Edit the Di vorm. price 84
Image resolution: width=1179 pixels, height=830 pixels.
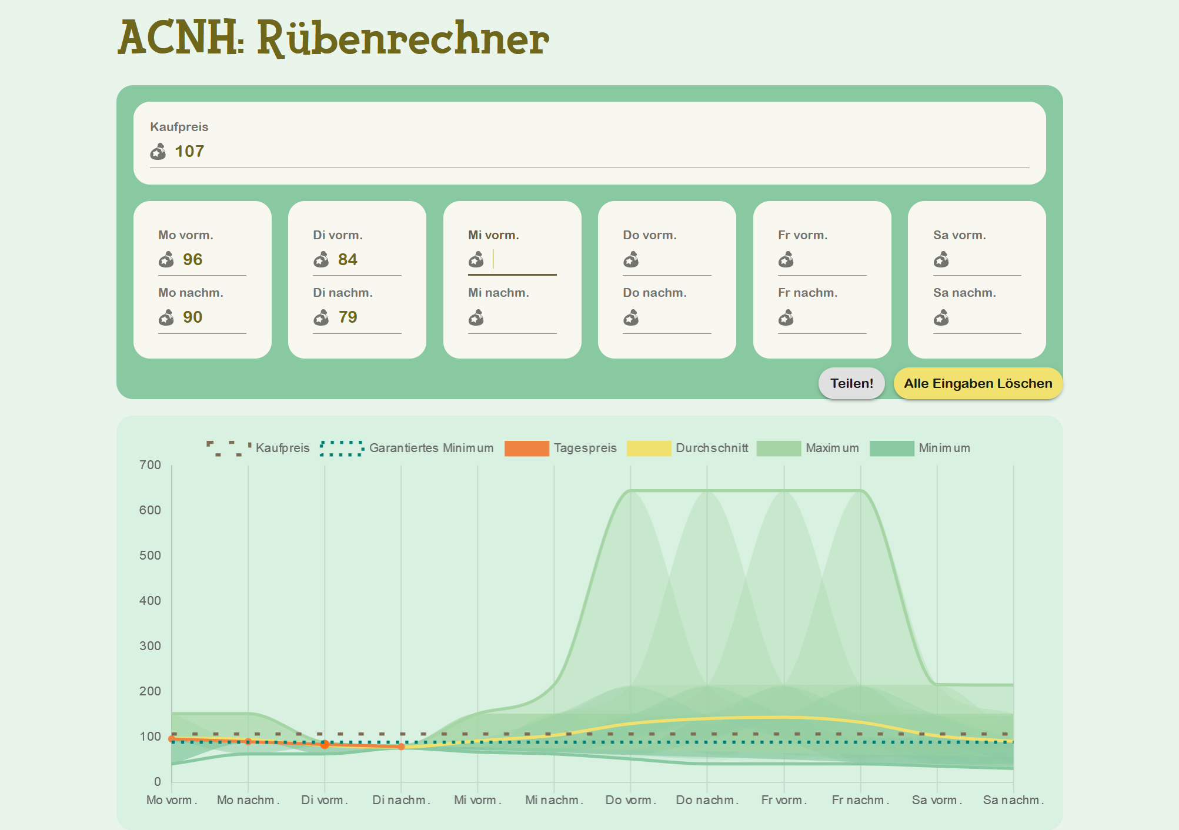click(x=369, y=259)
